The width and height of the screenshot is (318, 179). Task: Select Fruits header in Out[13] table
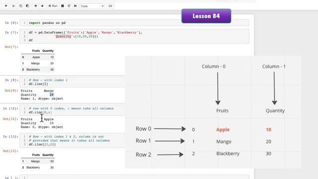pyautogui.click(x=36, y=155)
